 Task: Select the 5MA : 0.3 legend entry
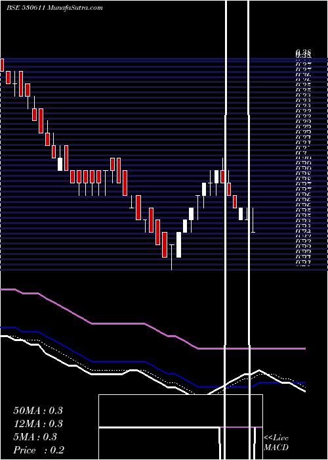point(35,437)
